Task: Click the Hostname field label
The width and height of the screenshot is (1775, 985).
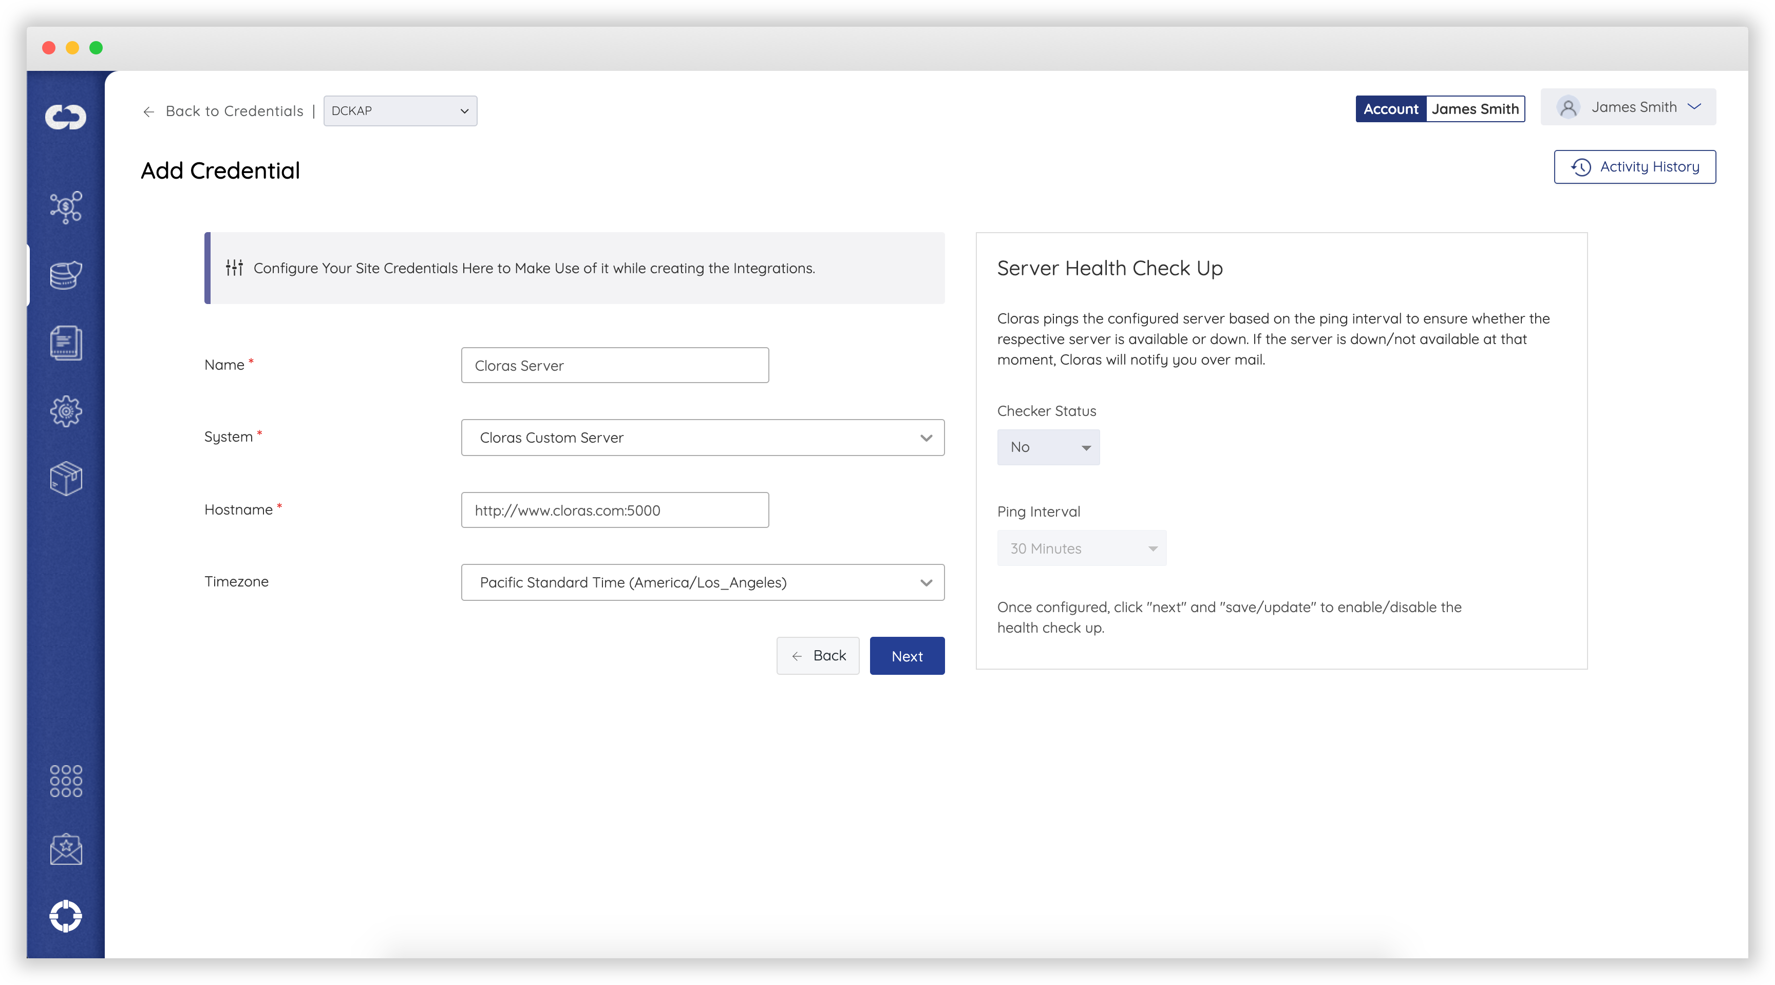Action: coord(238,510)
